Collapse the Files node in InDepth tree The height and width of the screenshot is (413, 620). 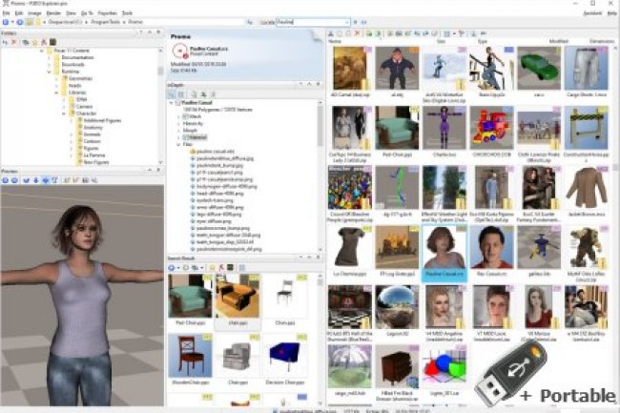pyautogui.click(x=180, y=144)
